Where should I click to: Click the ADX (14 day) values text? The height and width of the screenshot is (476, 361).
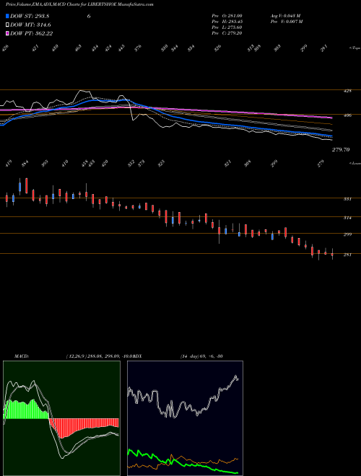coord(201,356)
